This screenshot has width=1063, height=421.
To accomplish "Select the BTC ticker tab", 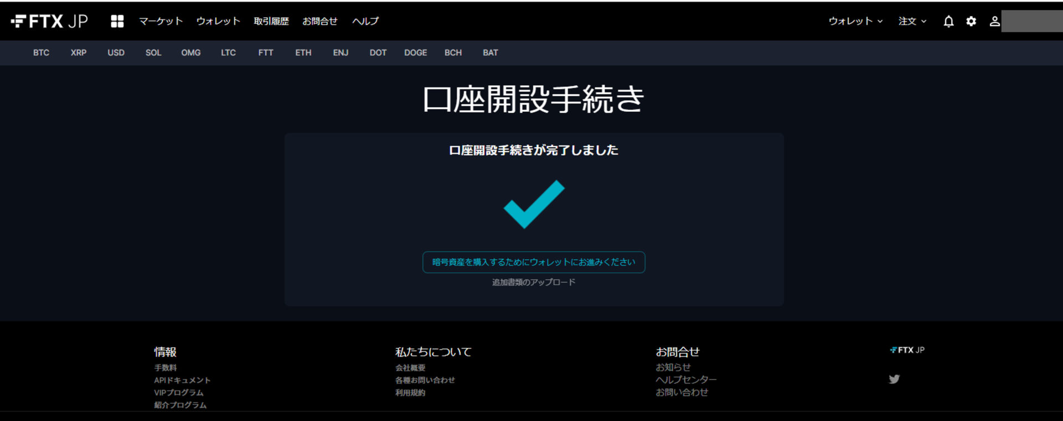I will click(41, 53).
